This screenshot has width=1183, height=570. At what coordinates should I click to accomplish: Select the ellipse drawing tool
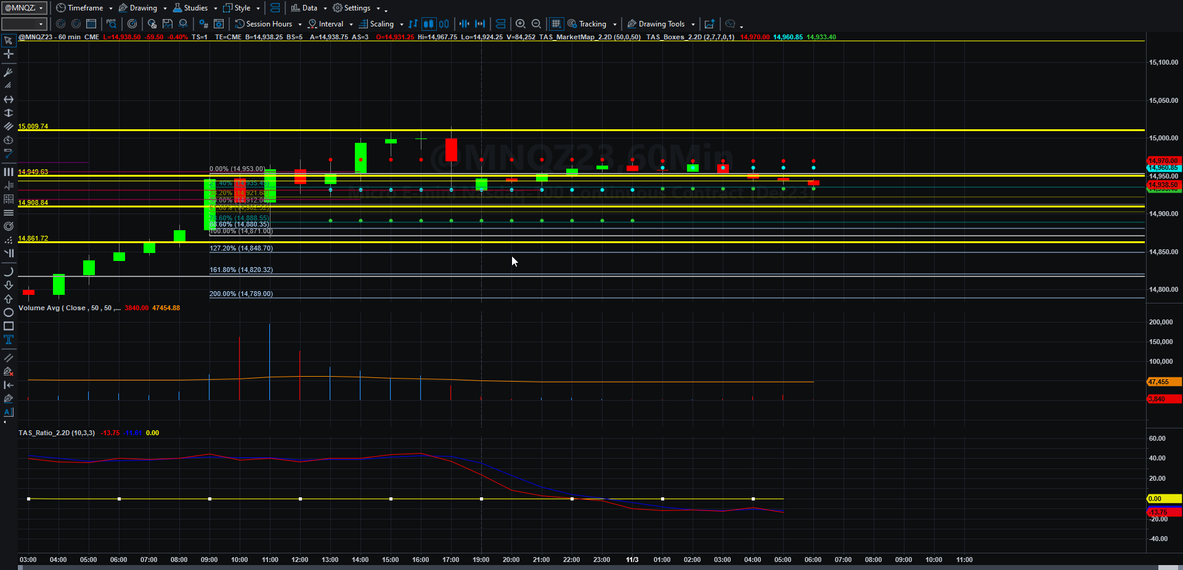(x=9, y=313)
